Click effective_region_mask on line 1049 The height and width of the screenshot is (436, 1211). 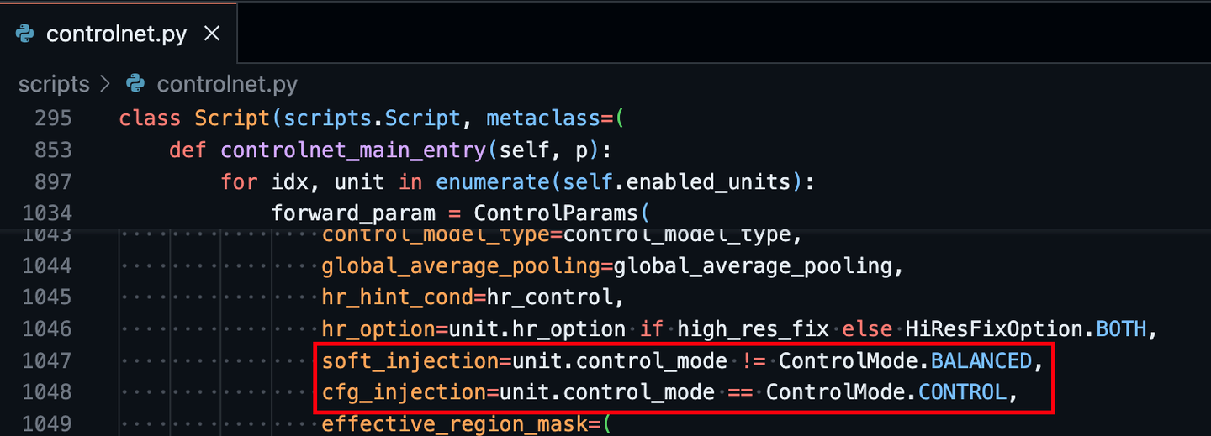pos(455,423)
